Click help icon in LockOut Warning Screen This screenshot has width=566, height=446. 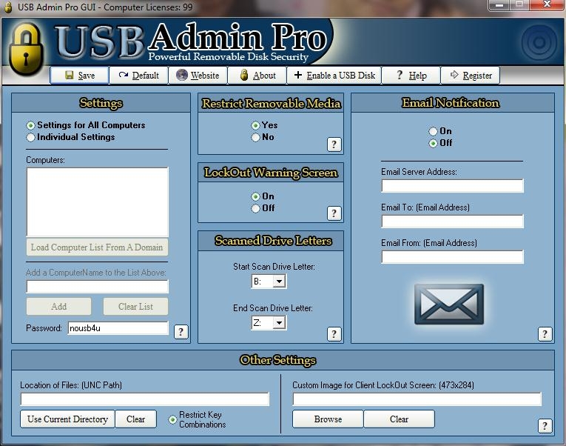334,213
